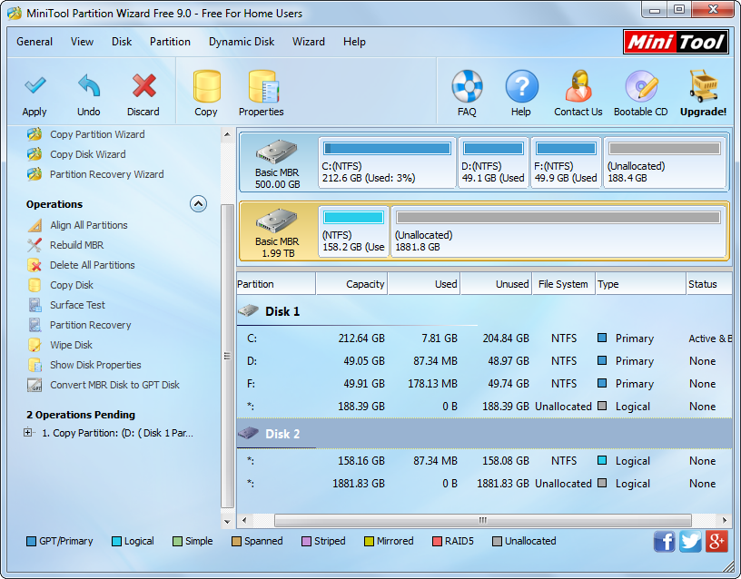Select the 188.39 GB unallocated row

(x=484, y=407)
